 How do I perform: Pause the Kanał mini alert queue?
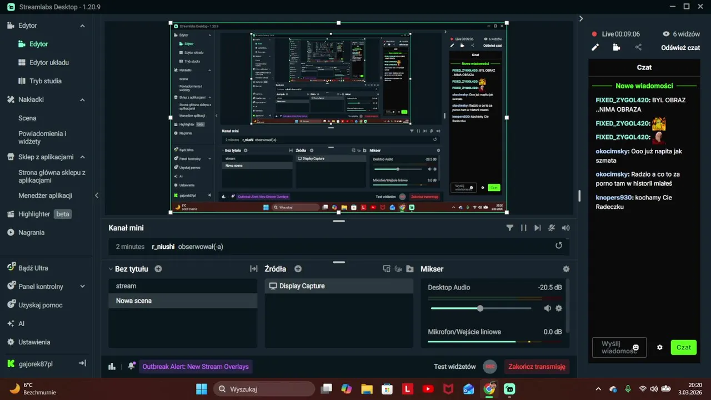[x=523, y=228]
